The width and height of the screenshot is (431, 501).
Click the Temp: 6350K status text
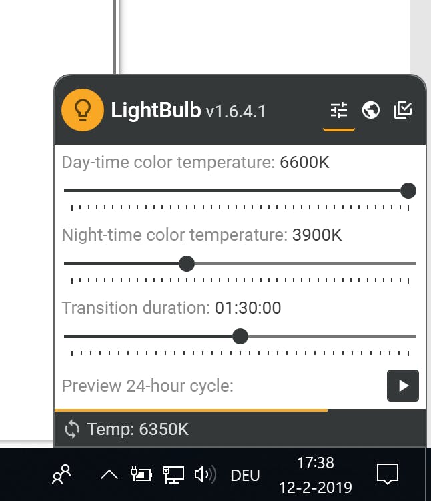[137, 429]
